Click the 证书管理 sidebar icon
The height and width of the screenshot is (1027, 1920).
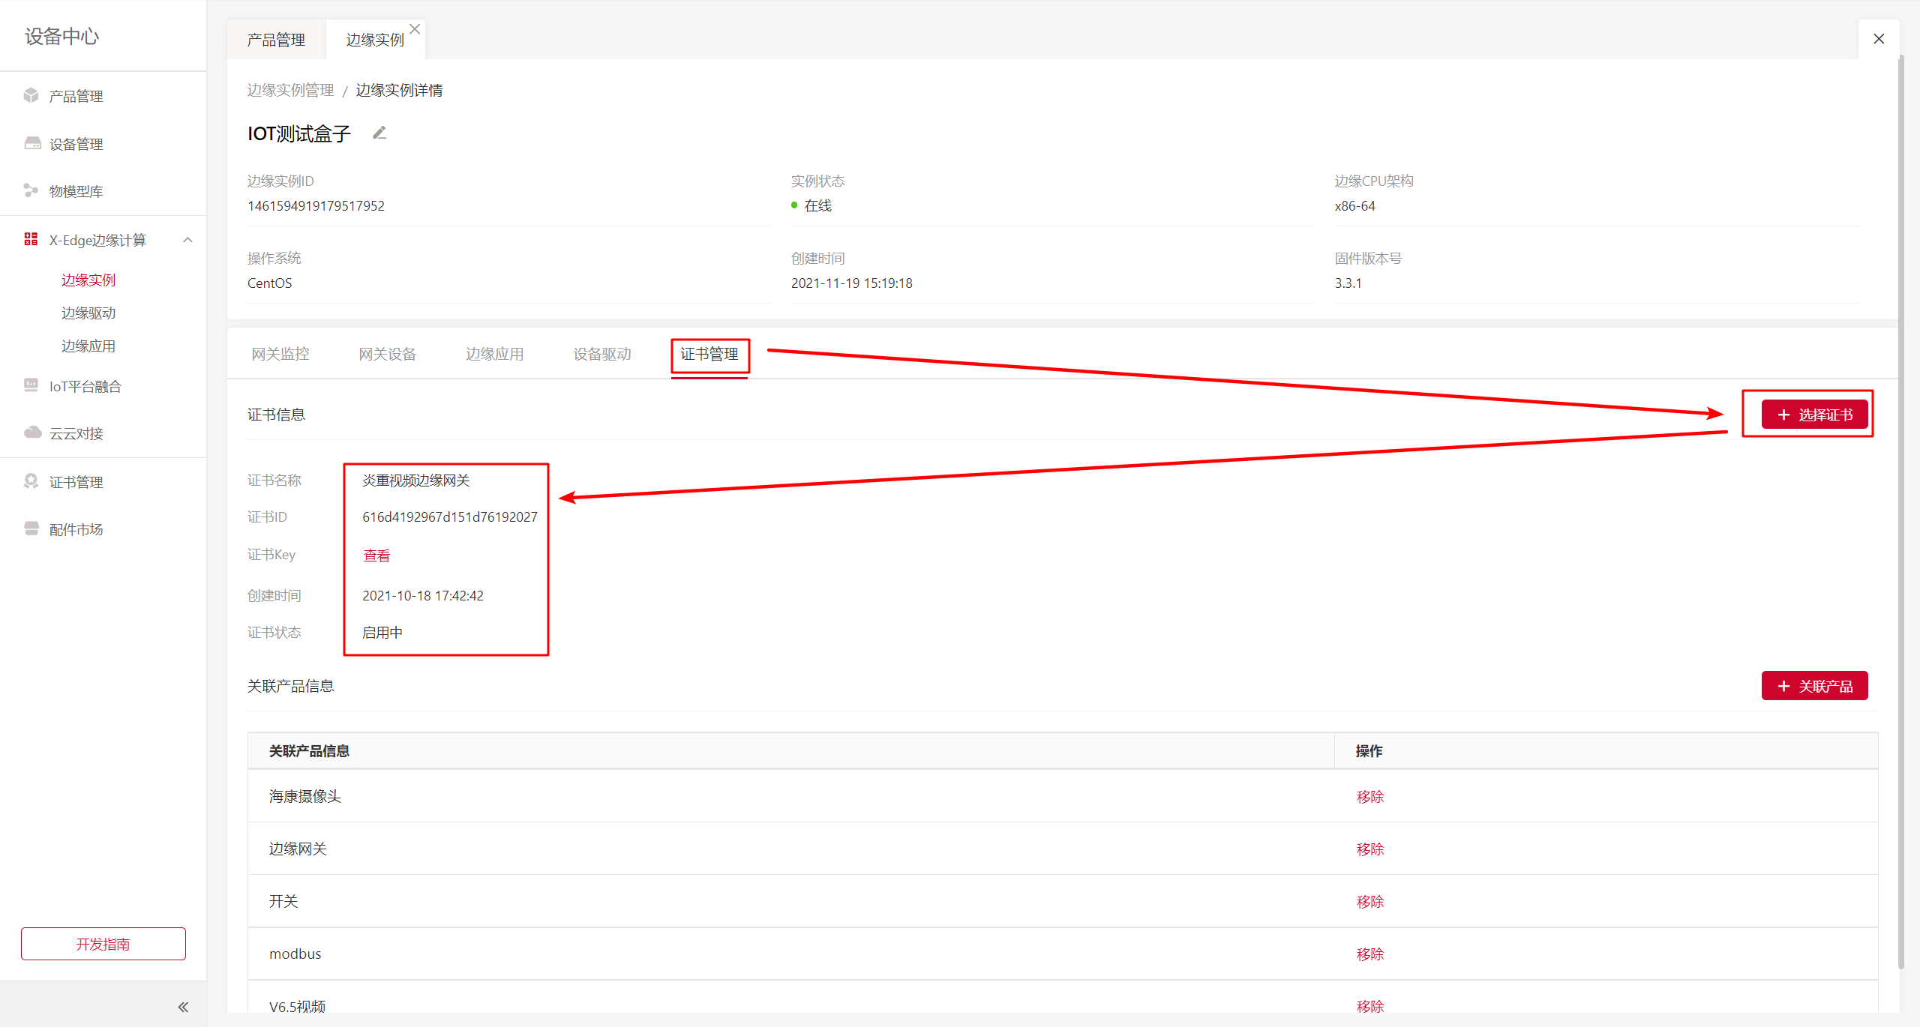(31, 481)
